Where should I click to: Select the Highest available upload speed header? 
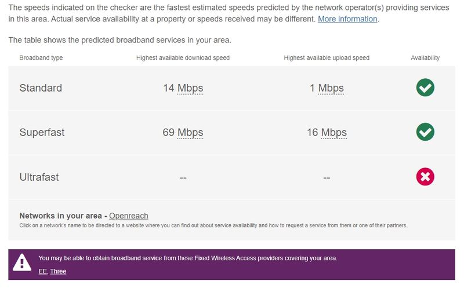327,58
